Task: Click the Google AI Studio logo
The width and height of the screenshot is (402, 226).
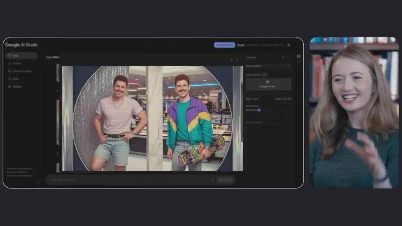Action: [x=21, y=45]
